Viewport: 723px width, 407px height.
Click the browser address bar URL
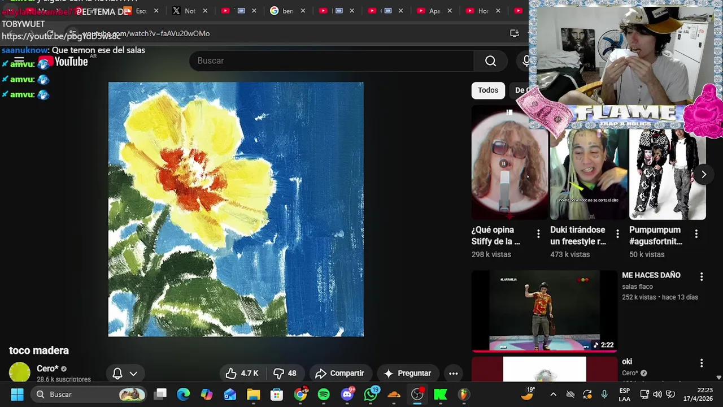pos(146,33)
